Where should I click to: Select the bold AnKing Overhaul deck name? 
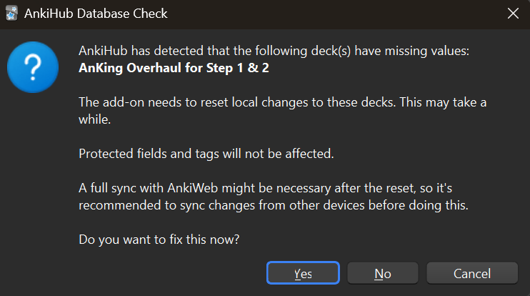coord(174,68)
